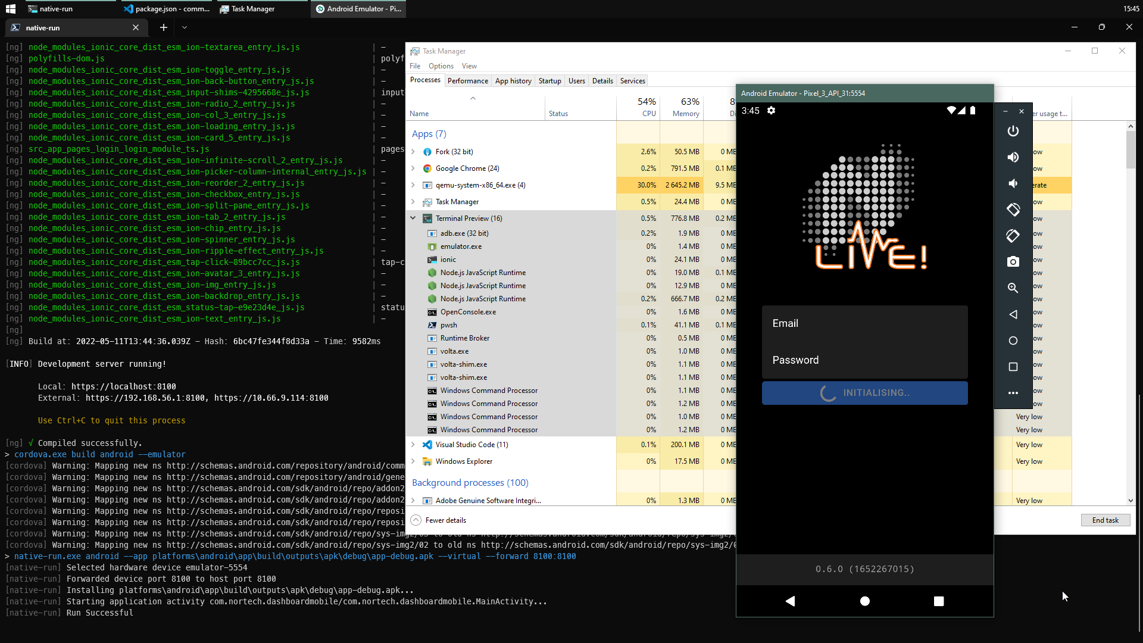Tap the Android overview square button
The width and height of the screenshot is (1143, 643).
pos(939,601)
